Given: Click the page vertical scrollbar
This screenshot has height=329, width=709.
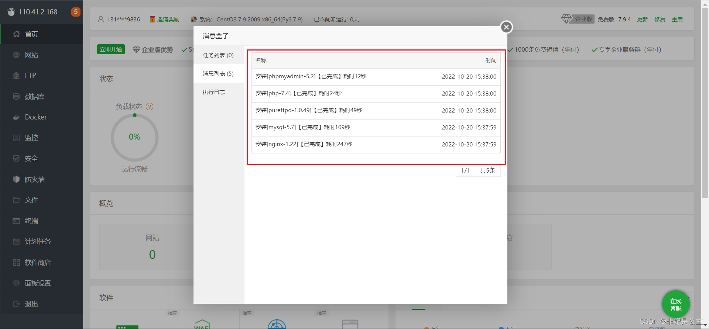Looking at the screenshot, I should point(705,103).
